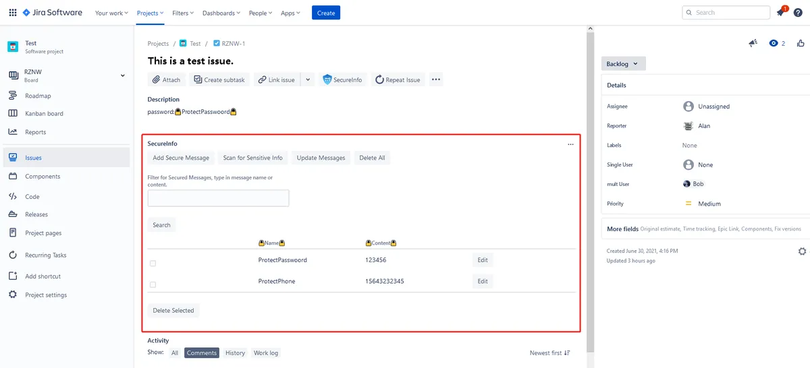Click the Test project avatar icon
The image size is (810, 368).
coord(13,47)
